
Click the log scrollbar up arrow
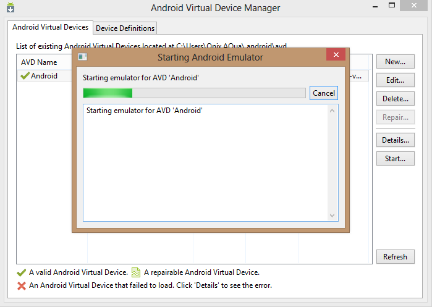[332, 111]
